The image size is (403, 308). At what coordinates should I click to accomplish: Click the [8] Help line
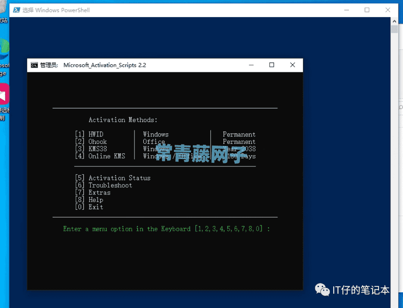click(89, 199)
